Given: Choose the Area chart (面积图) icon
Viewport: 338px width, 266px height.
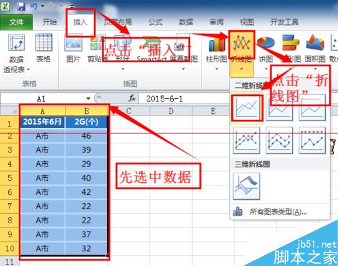Looking at the screenshot, I should click(x=315, y=43).
